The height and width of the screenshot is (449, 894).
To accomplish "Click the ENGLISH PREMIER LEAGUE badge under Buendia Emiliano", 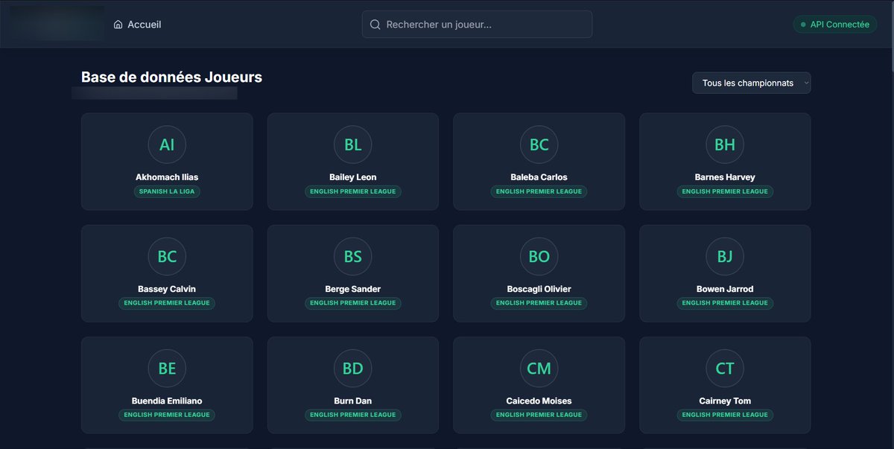I will [167, 415].
